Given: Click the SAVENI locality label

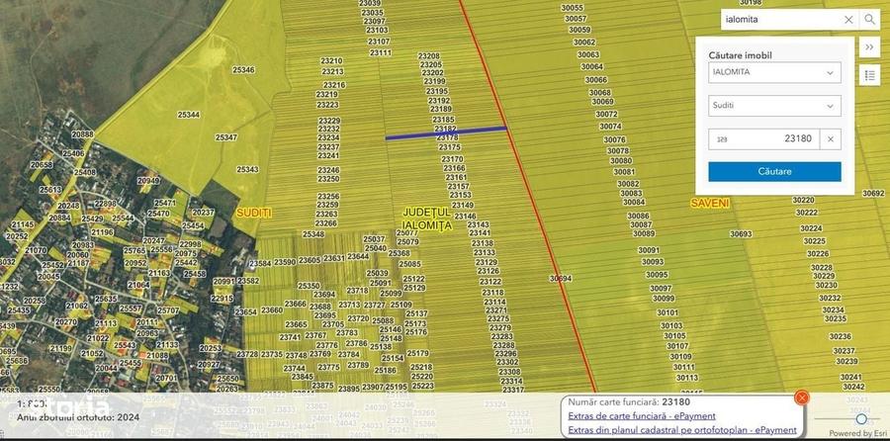Looking at the screenshot, I should (709, 203).
